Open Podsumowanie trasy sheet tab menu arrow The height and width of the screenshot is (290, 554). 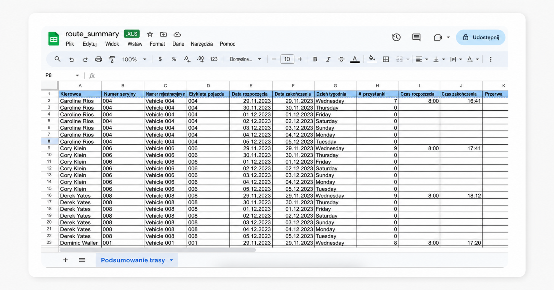pos(171,260)
